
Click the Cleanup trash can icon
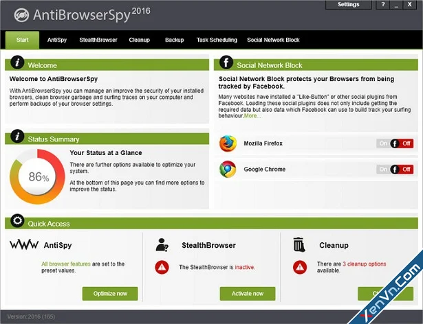[299, 244]
